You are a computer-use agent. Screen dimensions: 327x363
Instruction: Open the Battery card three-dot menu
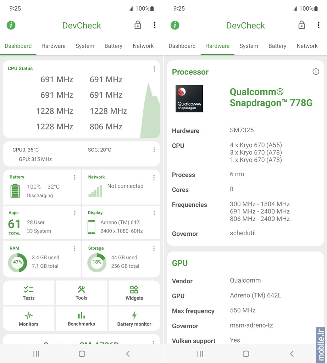74,177
